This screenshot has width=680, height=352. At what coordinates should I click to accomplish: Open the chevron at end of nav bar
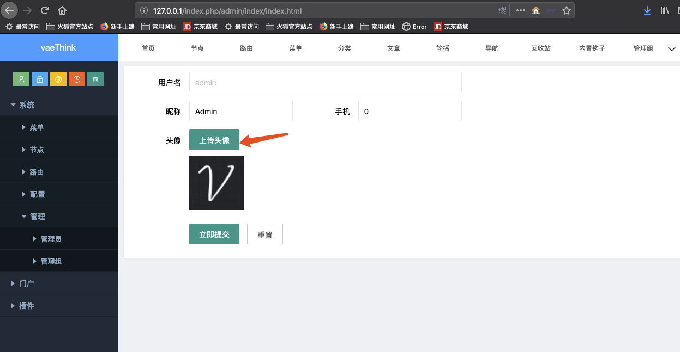[672, 48]
